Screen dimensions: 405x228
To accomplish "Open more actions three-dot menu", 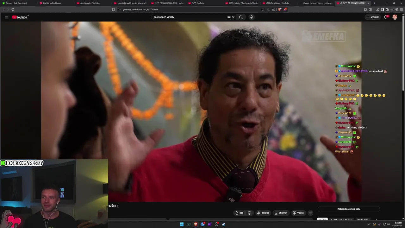I will coord(310,213).
